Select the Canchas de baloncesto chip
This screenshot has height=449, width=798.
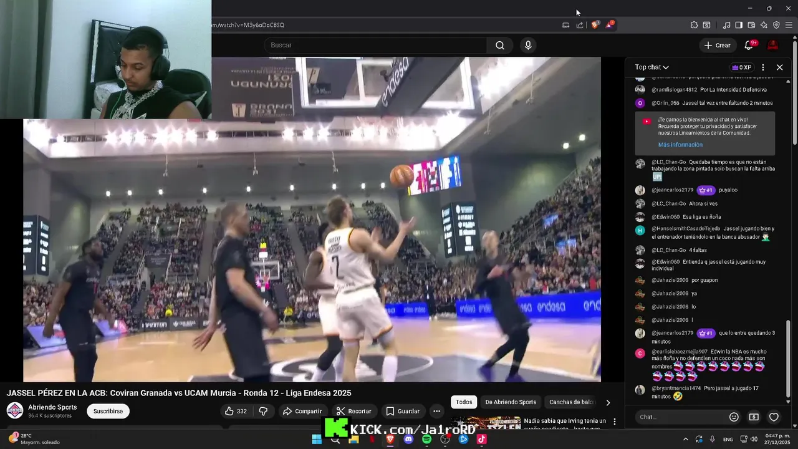coord(572,402)
